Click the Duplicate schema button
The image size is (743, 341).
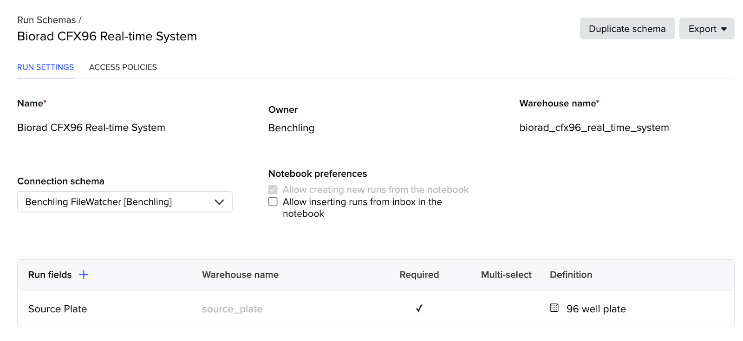(627, 29)
